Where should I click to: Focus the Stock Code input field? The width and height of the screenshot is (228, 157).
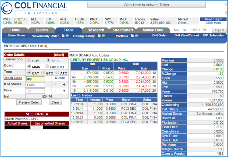pyautogui.click(x=35, y=79)
